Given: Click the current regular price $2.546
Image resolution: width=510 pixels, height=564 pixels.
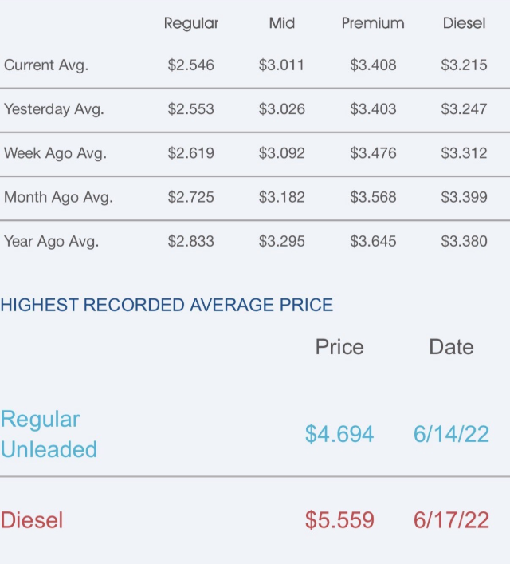Looking at the screenshot, I should (190, 65).
